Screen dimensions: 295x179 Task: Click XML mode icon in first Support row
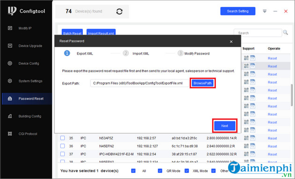pos(253,58)
